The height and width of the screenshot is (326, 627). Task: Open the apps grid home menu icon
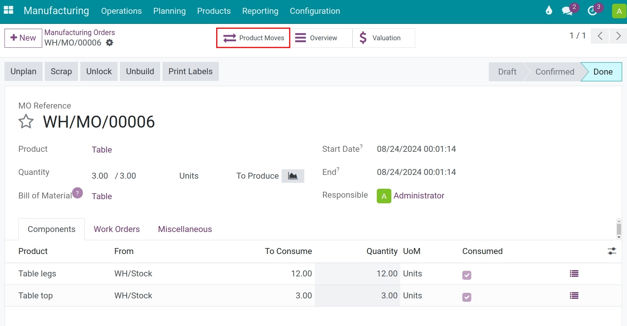(x=9, y=10)
